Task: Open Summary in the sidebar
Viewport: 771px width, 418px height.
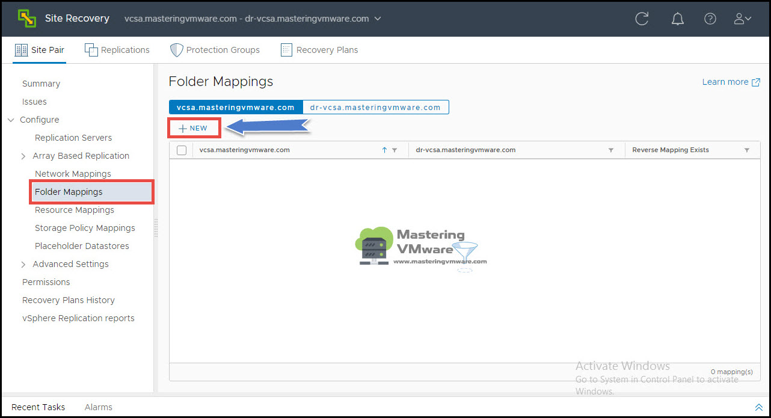Action: (41, 84)
